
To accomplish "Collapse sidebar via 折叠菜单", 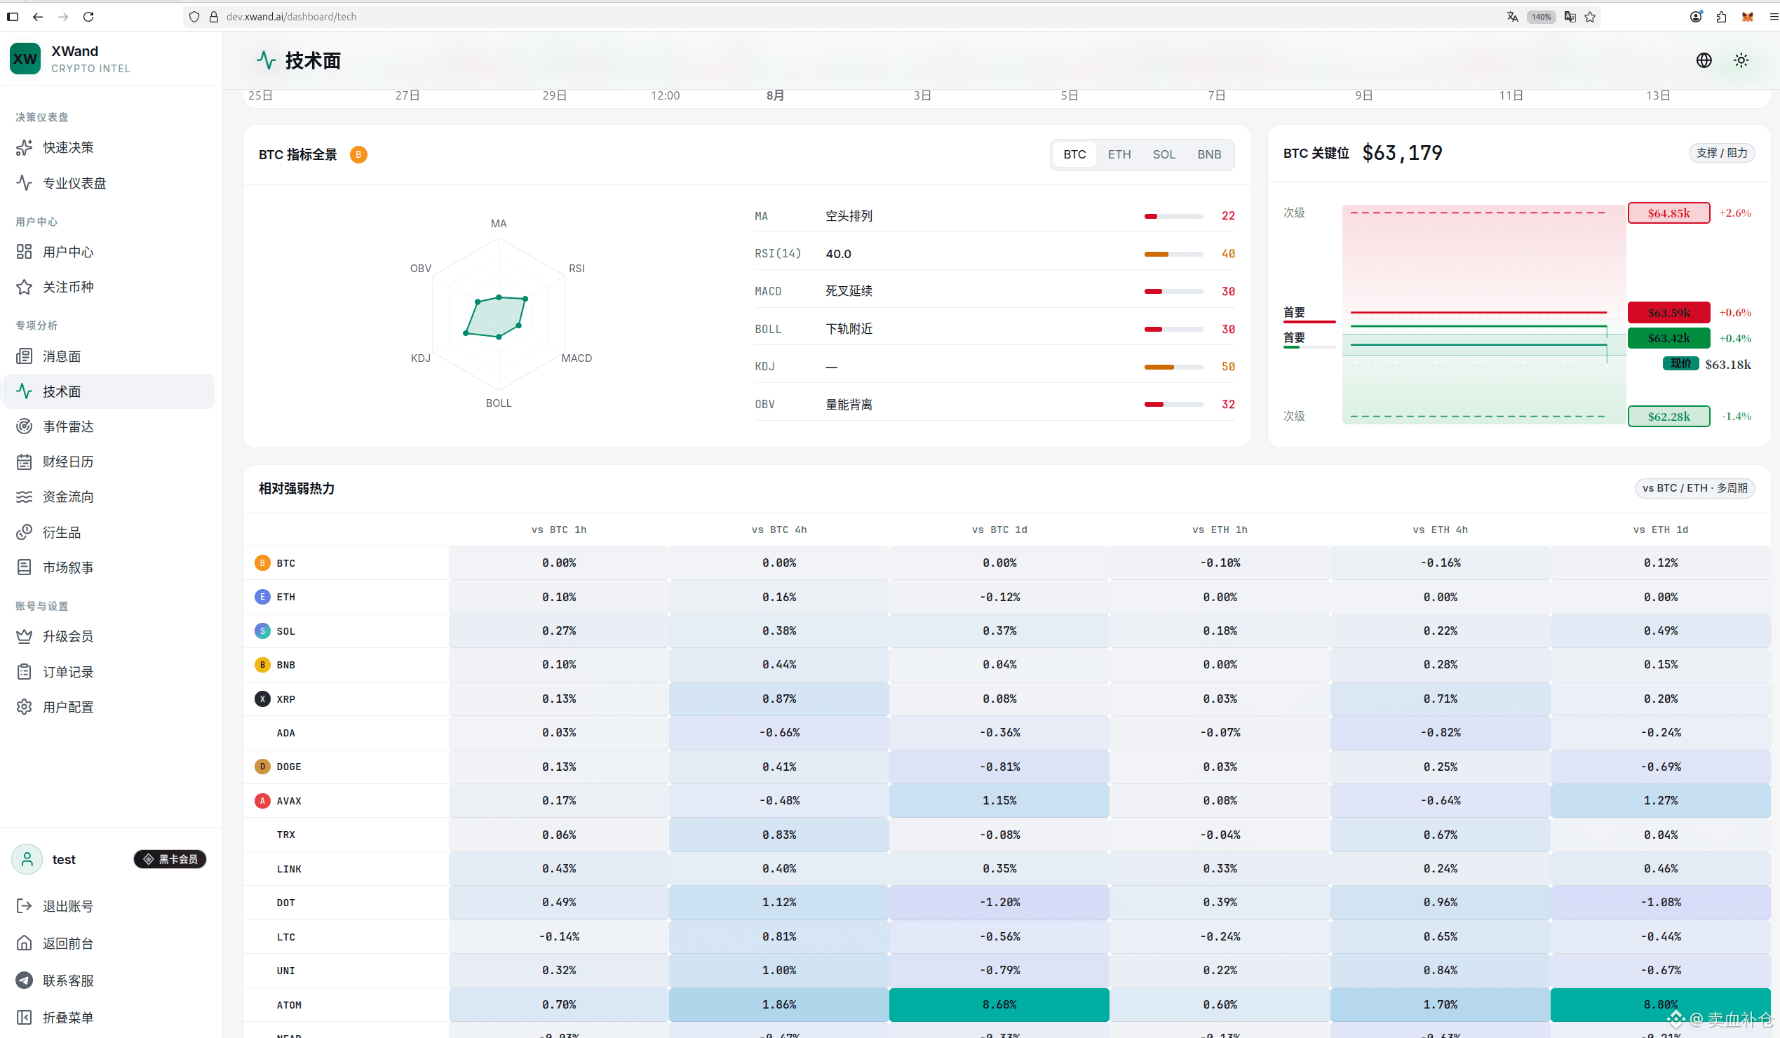I will pos(109,1018).
